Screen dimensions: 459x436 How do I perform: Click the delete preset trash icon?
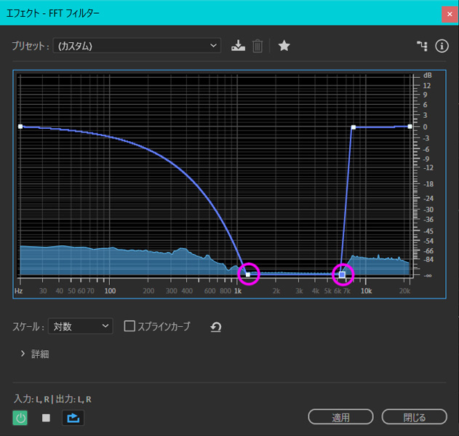point(258,46)
